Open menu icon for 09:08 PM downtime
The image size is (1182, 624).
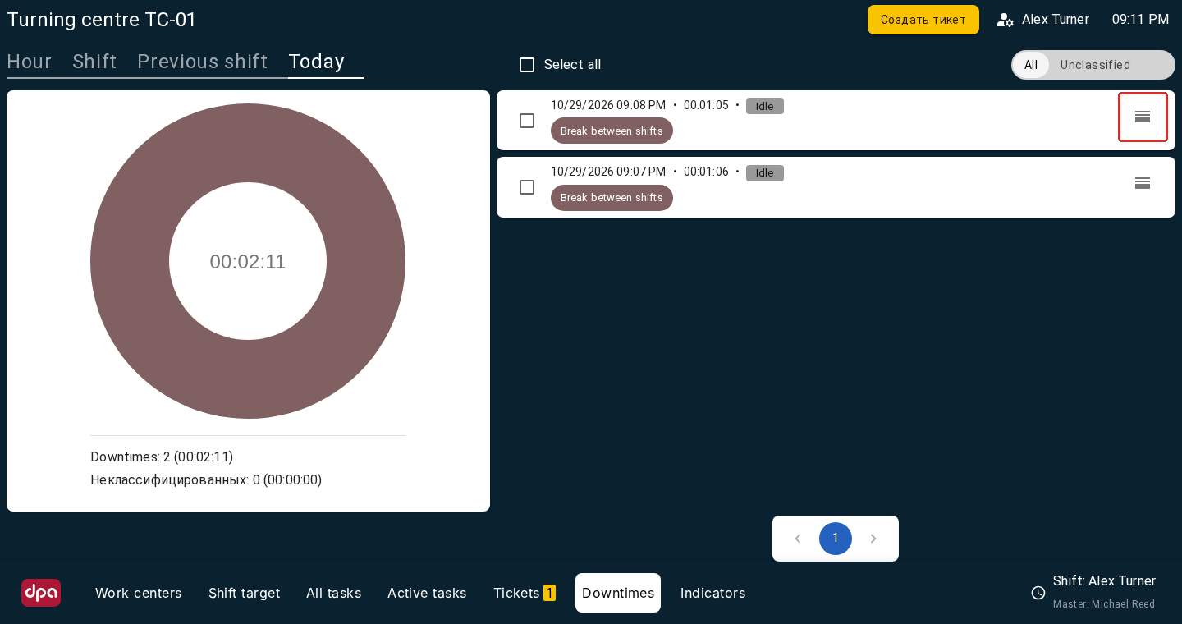coord(1143,117)
